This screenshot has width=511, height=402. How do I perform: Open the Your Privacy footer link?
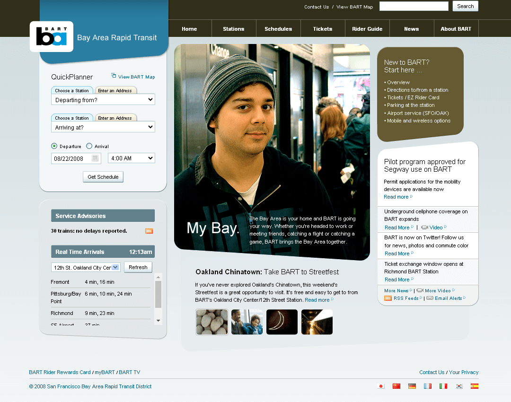click(x=463, y=372)
